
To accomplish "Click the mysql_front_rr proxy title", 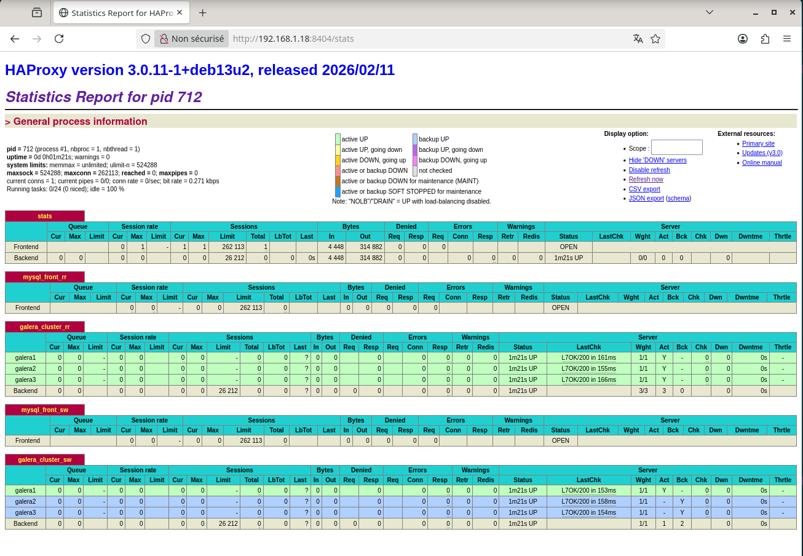I will click(45, 277).
